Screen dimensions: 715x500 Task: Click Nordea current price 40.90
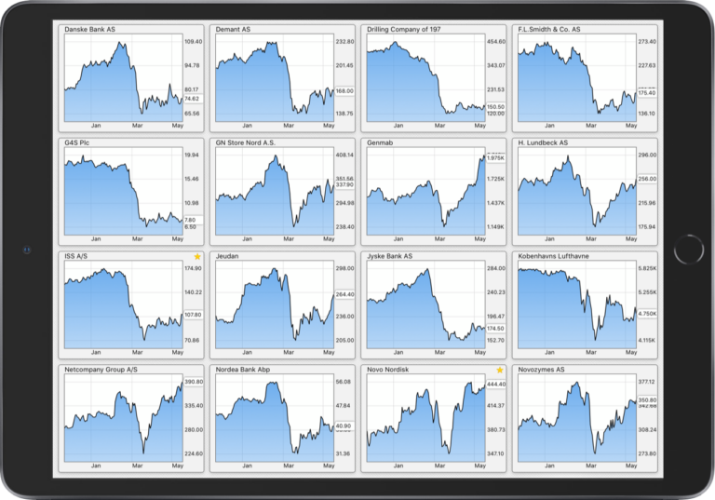coord(344,426)
